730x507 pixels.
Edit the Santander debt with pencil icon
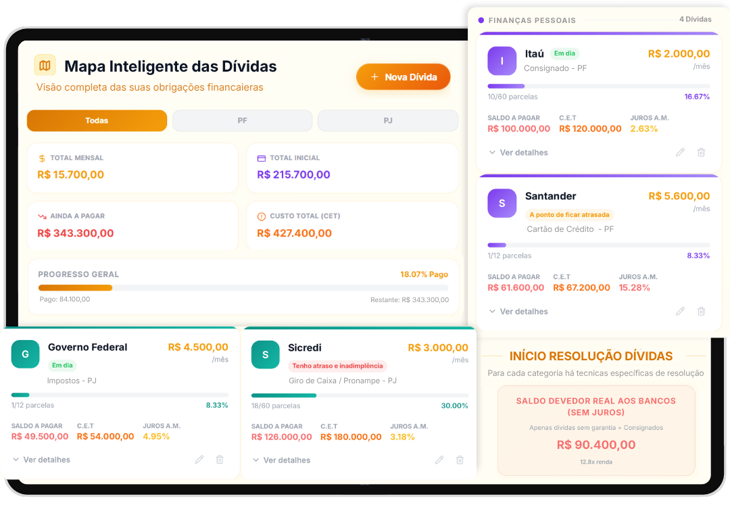click(680, 311)
